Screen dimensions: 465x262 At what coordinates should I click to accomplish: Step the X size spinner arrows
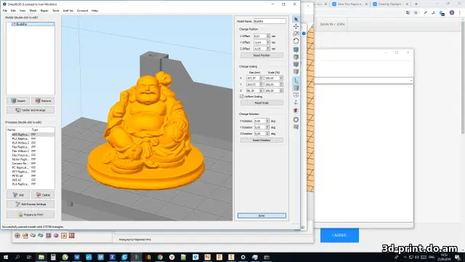(x=262, y=78)
